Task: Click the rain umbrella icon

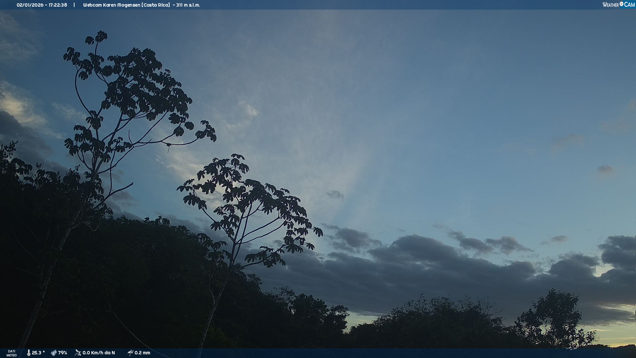Action: coord(130,353)
